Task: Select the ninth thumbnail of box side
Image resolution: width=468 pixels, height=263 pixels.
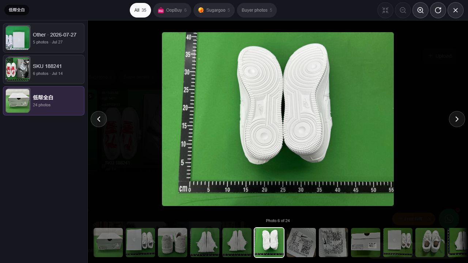Action: point(366,243)
